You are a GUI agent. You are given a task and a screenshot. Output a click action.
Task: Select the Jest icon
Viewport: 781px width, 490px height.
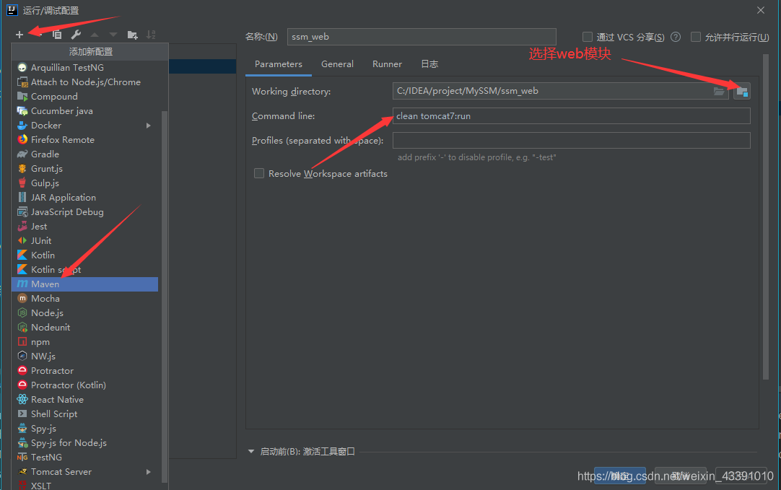22,226
